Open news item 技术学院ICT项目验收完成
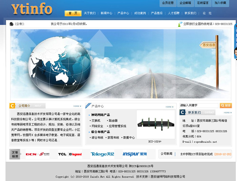The width and height of the screenshot is (237, 181). click(196, 154)
